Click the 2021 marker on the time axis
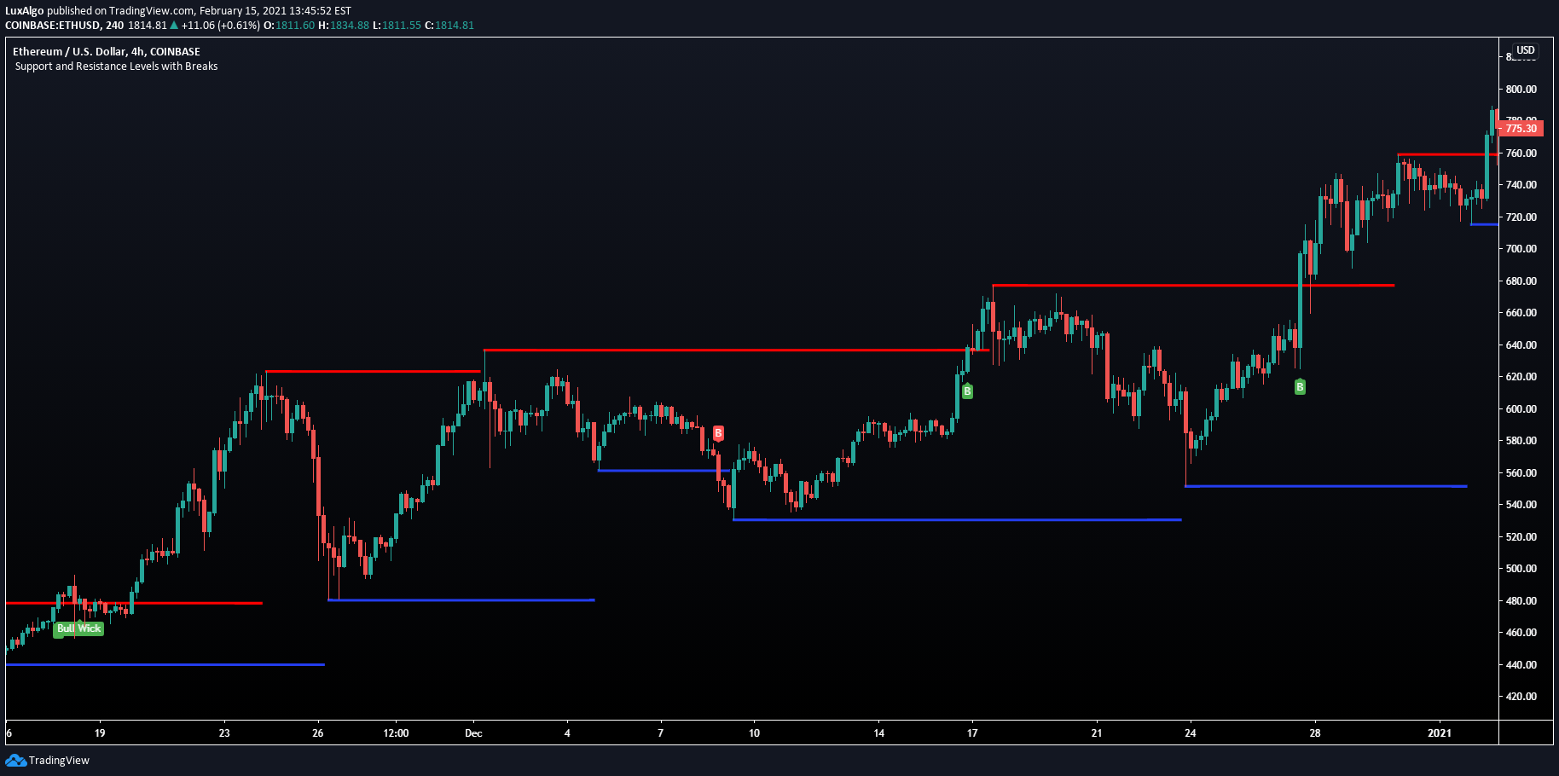Viewport: 1559px width, 776px height. pos(1440,733)
